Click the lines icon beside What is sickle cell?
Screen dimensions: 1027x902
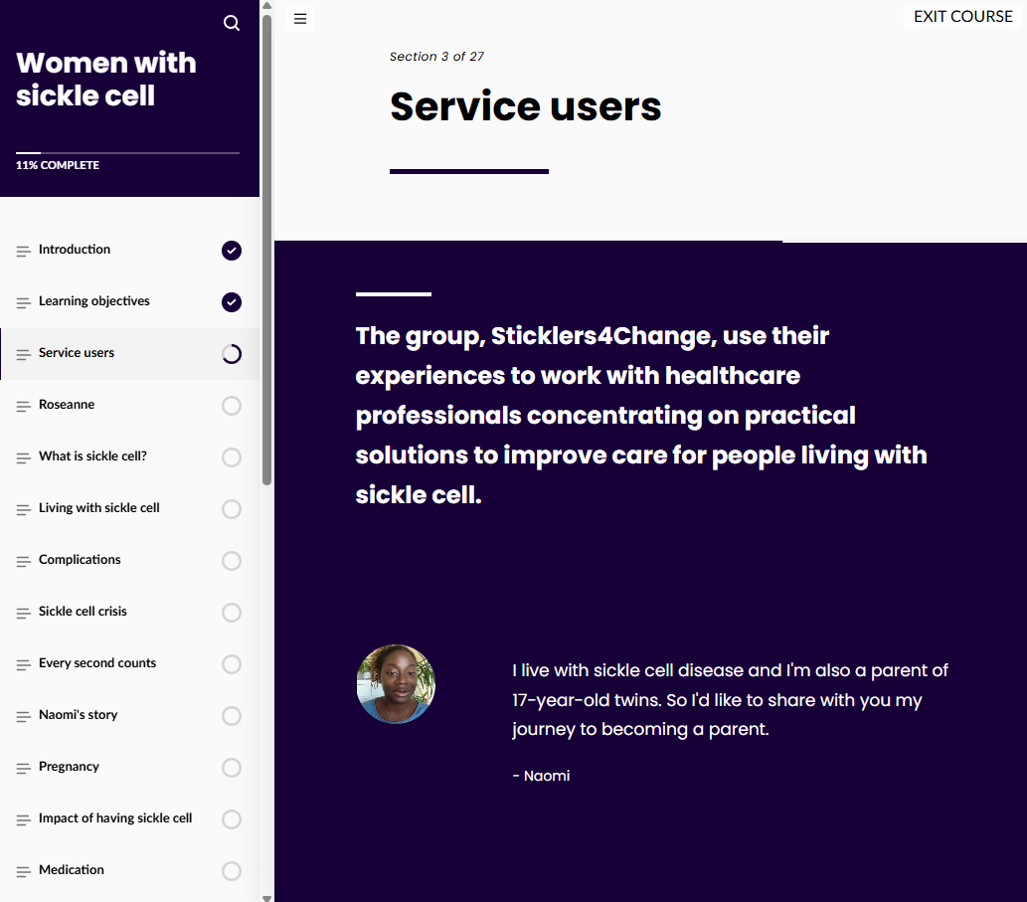tap(24, 457)
